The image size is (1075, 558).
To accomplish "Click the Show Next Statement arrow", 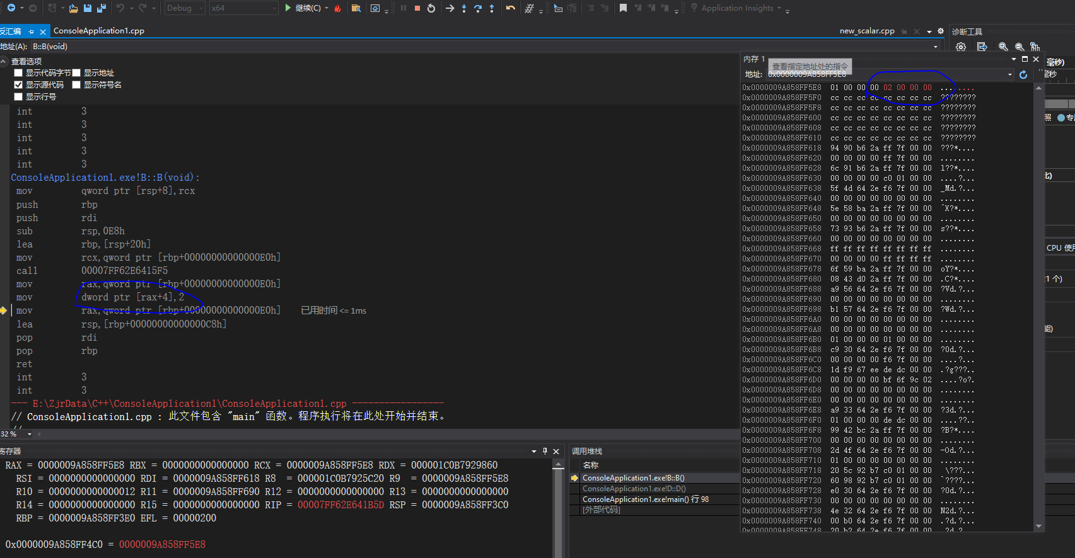I will click(450, 8).
